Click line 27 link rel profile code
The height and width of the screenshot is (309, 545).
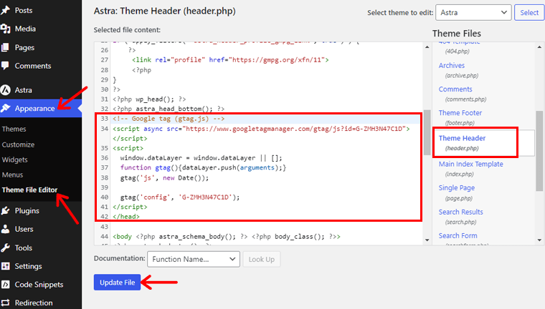[230, 59]
